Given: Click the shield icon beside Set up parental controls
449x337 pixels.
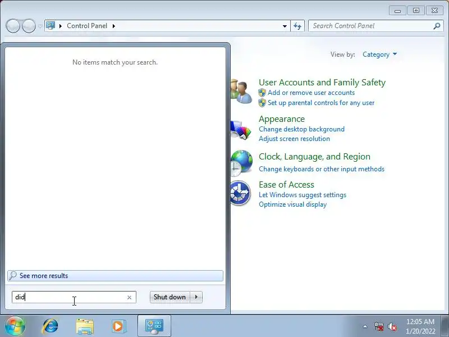Looking at the screenshot, I should coord(262,103).
